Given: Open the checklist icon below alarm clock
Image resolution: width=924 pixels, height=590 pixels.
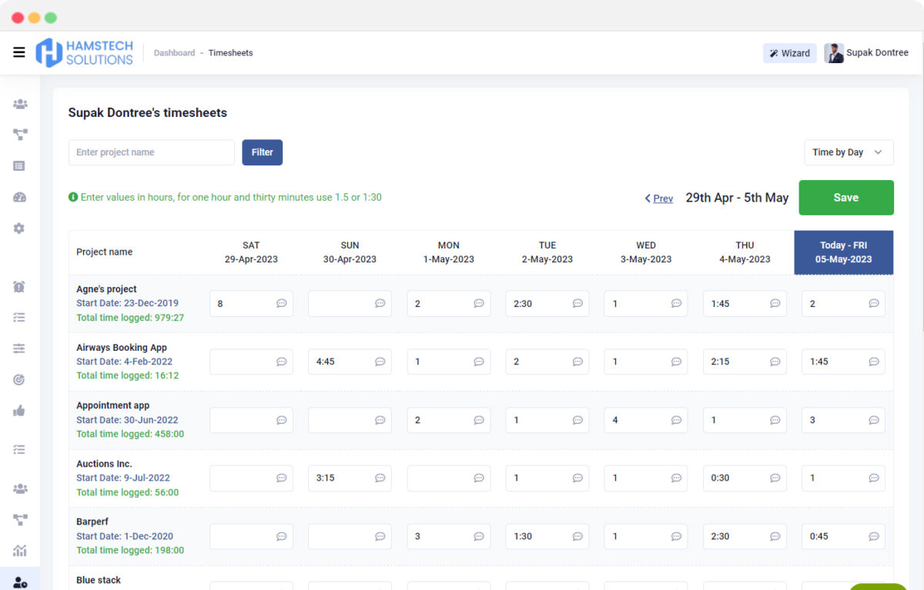Looking at the screenshot, I should click(19, 317).
